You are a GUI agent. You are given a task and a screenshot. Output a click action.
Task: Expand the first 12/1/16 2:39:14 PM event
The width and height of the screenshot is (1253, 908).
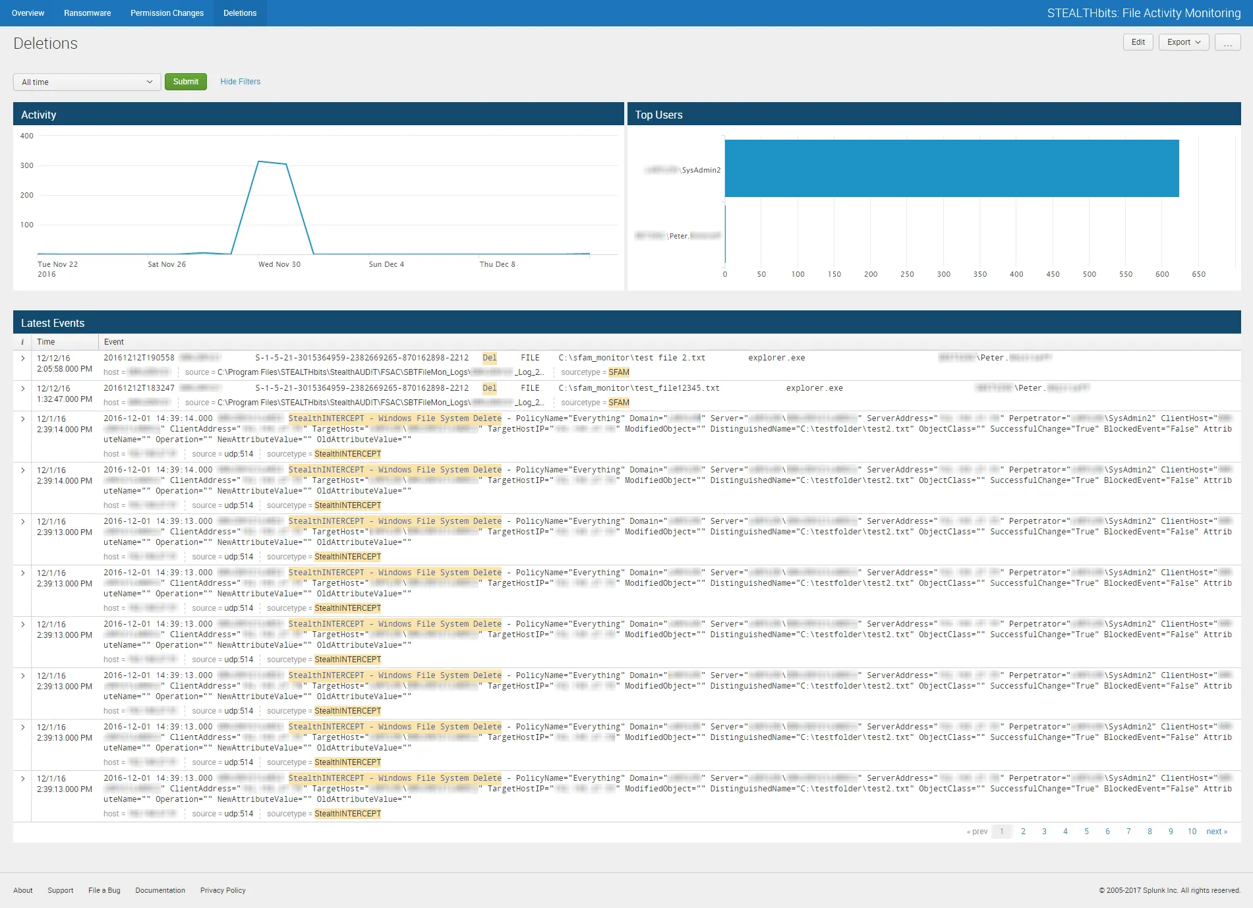coord(22,419)
